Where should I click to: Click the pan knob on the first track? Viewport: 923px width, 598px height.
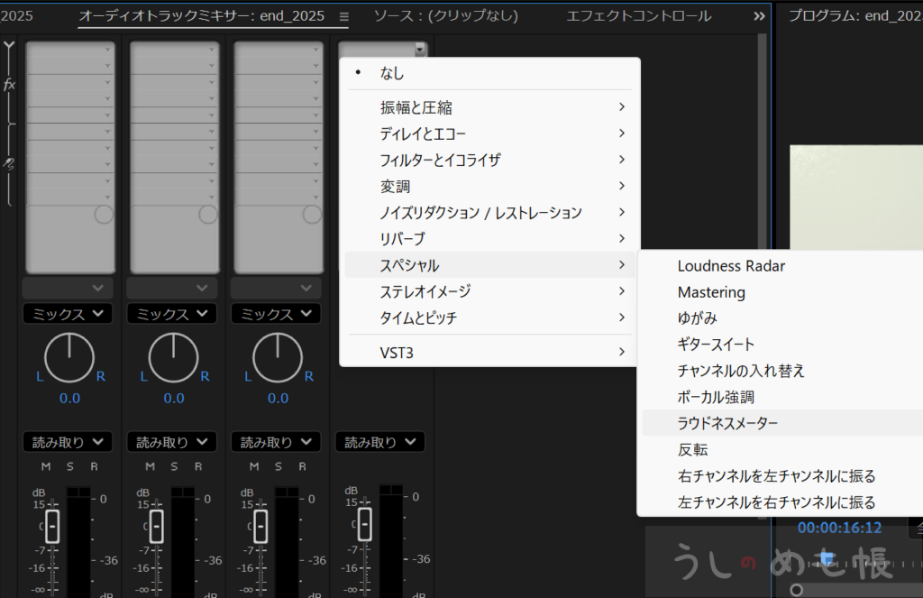tap(69, 358)
